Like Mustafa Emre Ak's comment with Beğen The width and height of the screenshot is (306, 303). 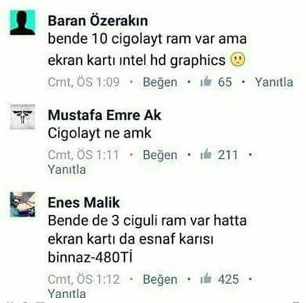160,155
